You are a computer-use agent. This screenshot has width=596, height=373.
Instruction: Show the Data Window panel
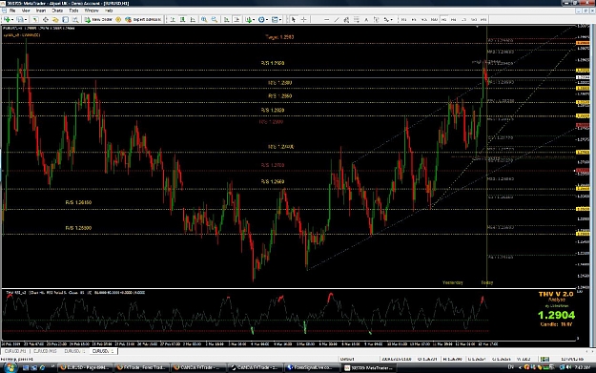[45, 19]
